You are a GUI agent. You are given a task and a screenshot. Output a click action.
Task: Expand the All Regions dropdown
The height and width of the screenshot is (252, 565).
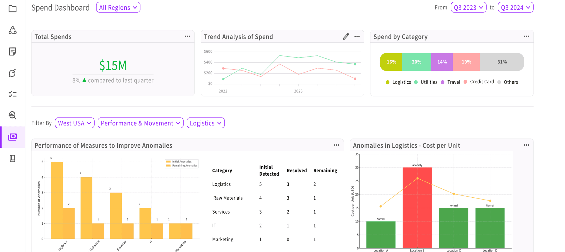click(x=118, y=8)
